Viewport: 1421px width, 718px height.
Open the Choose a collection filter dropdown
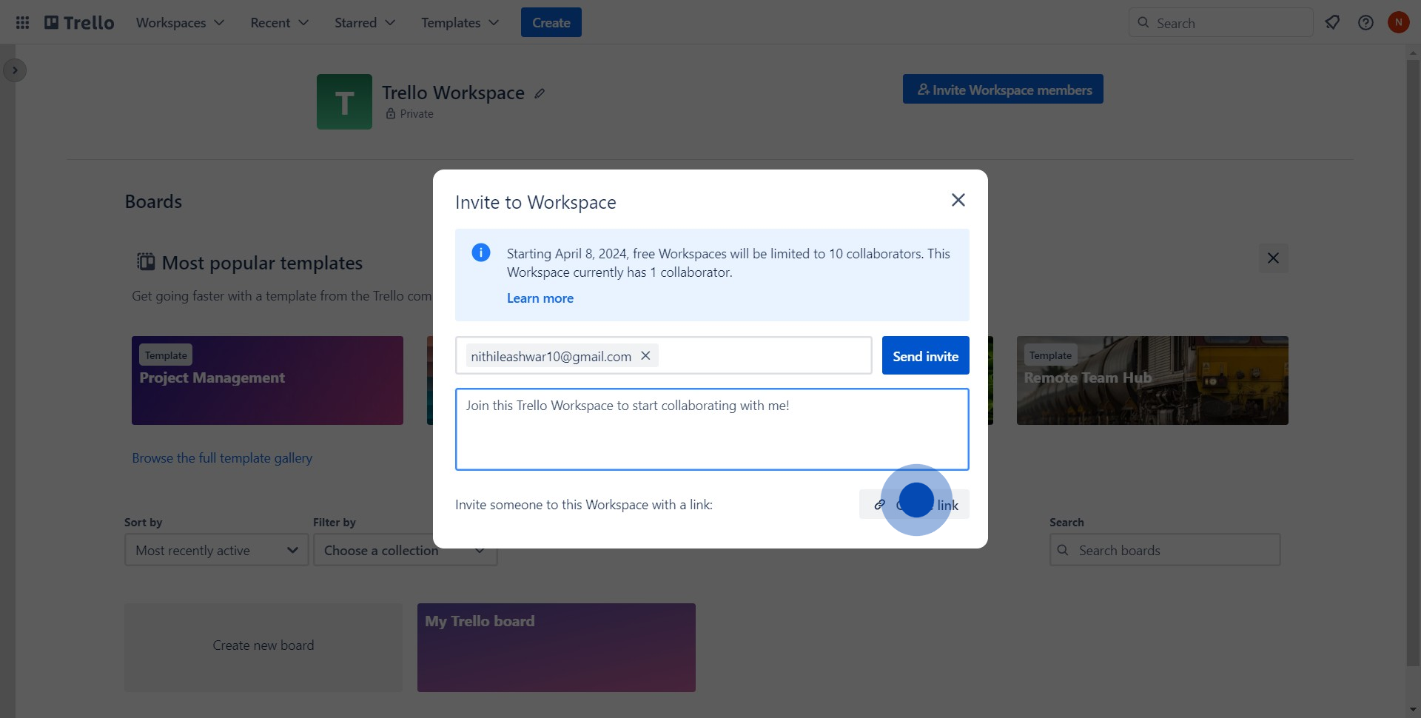tap(405, 550)
